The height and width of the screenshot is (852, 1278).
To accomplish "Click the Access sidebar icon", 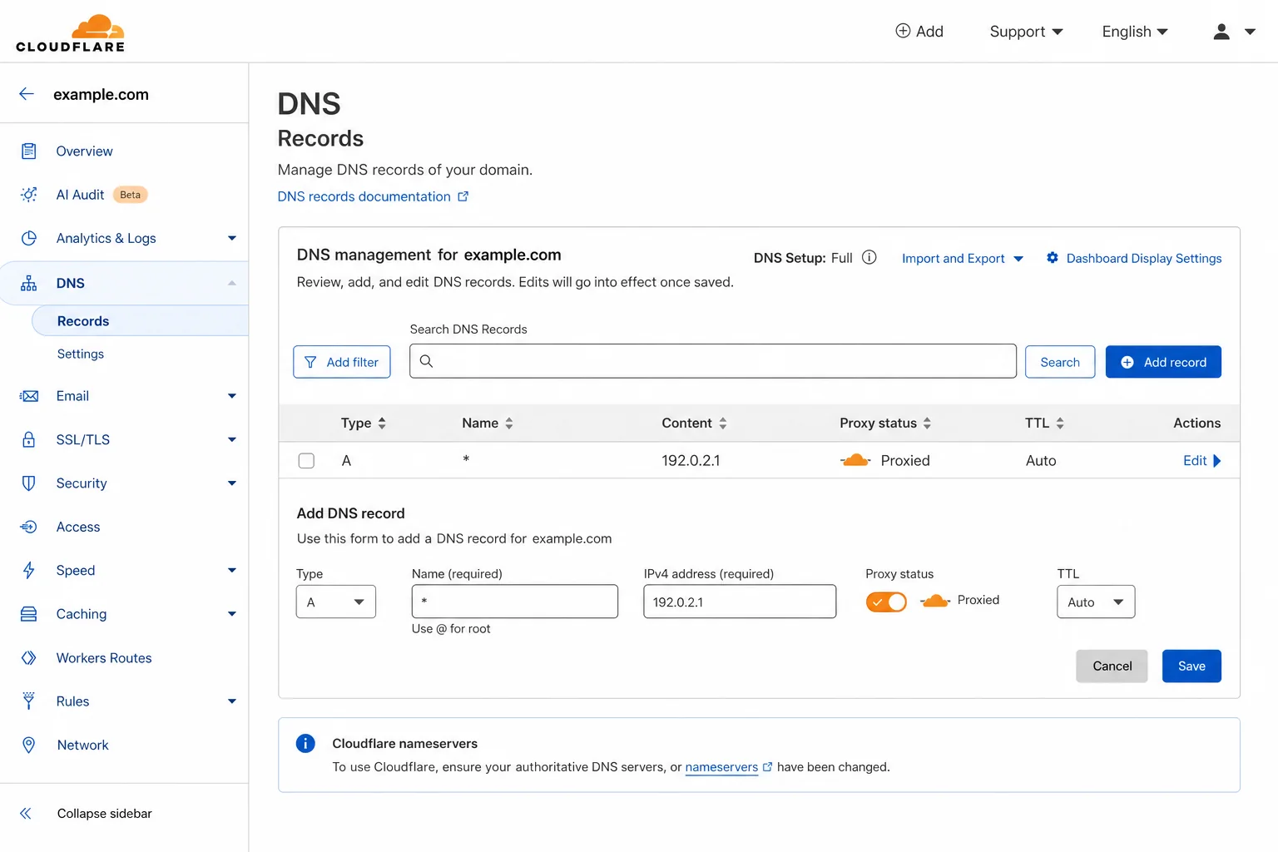I will tap(29, 527).
